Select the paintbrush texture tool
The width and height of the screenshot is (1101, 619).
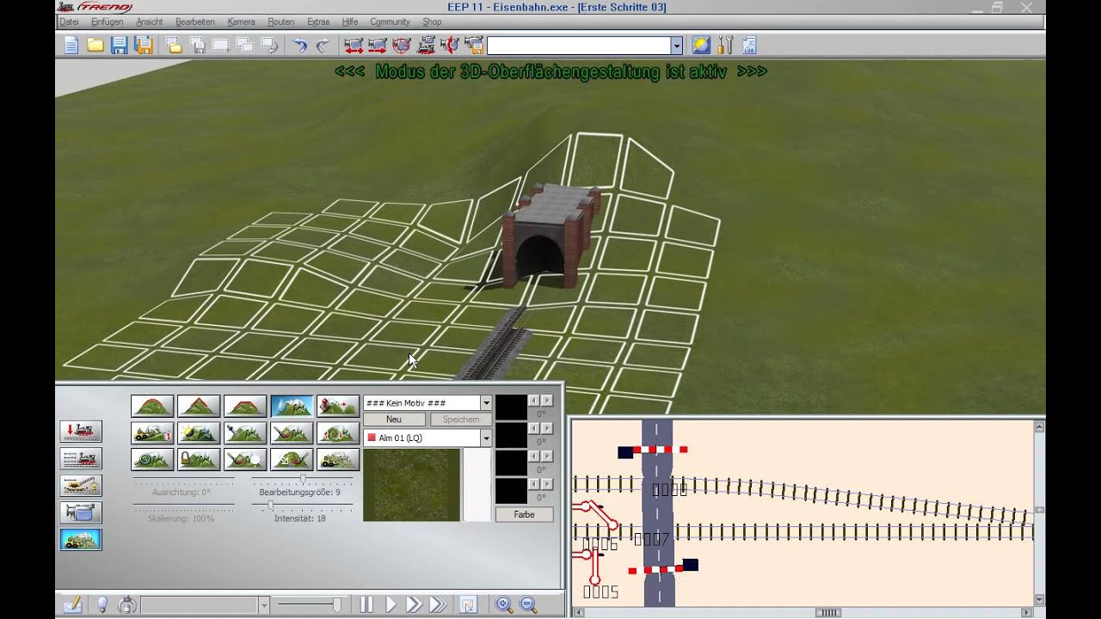pyautogui.click(x=292, y=432)
